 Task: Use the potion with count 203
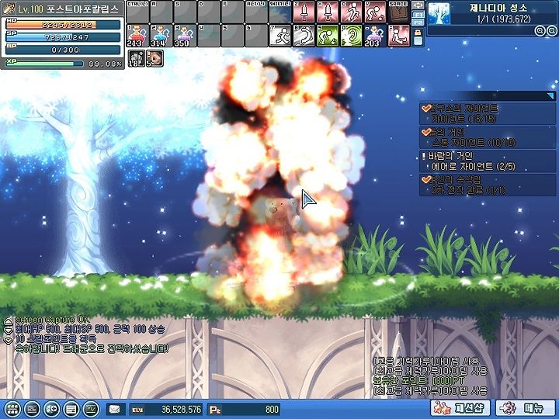coord(375,36)
